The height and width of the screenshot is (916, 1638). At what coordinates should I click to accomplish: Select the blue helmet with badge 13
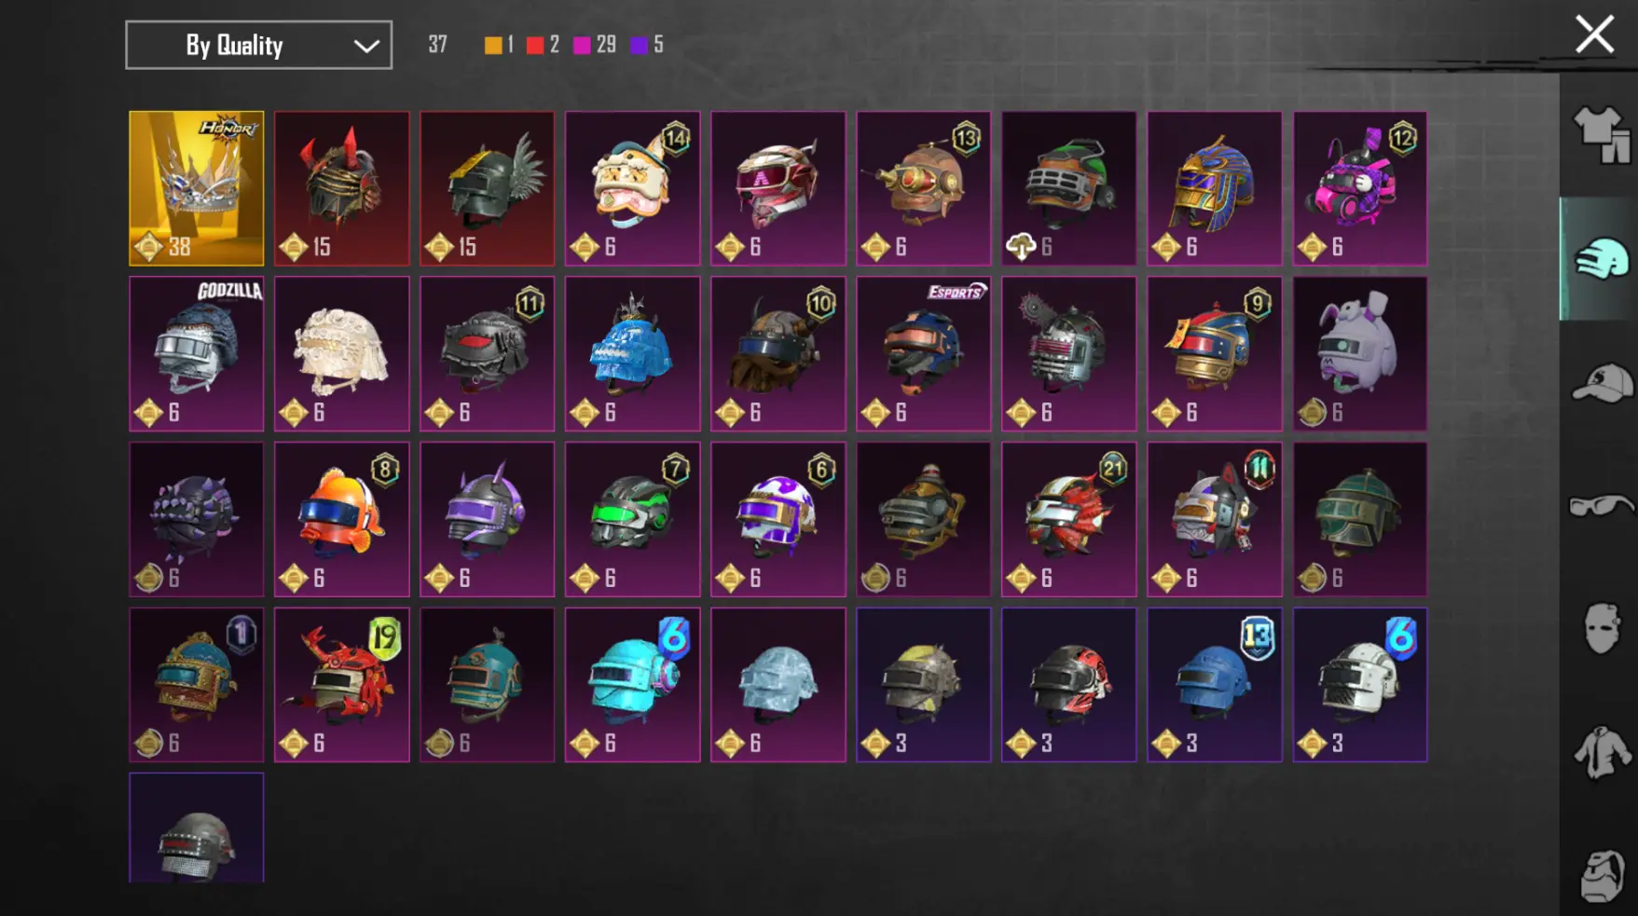click(1214, 685)
